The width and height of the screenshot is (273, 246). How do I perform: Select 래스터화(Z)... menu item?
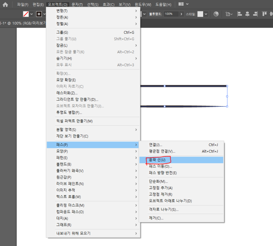(x=93, y=93)
